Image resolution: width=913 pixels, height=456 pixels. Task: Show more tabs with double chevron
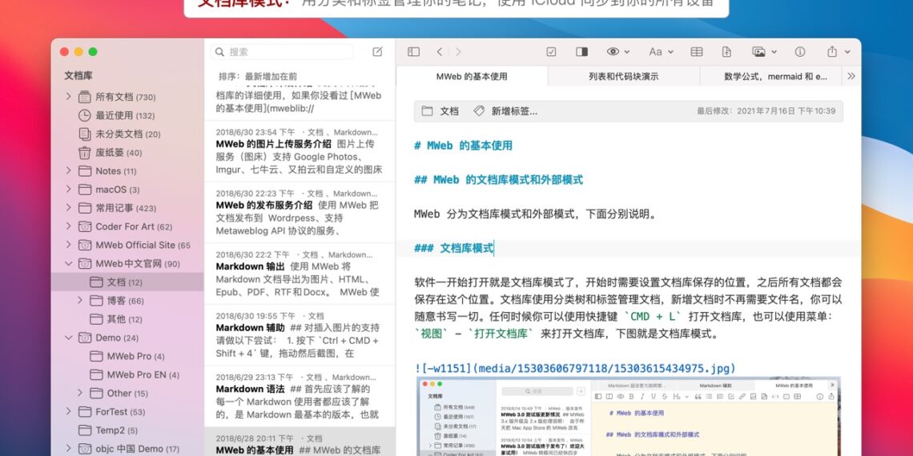(851, 76)
